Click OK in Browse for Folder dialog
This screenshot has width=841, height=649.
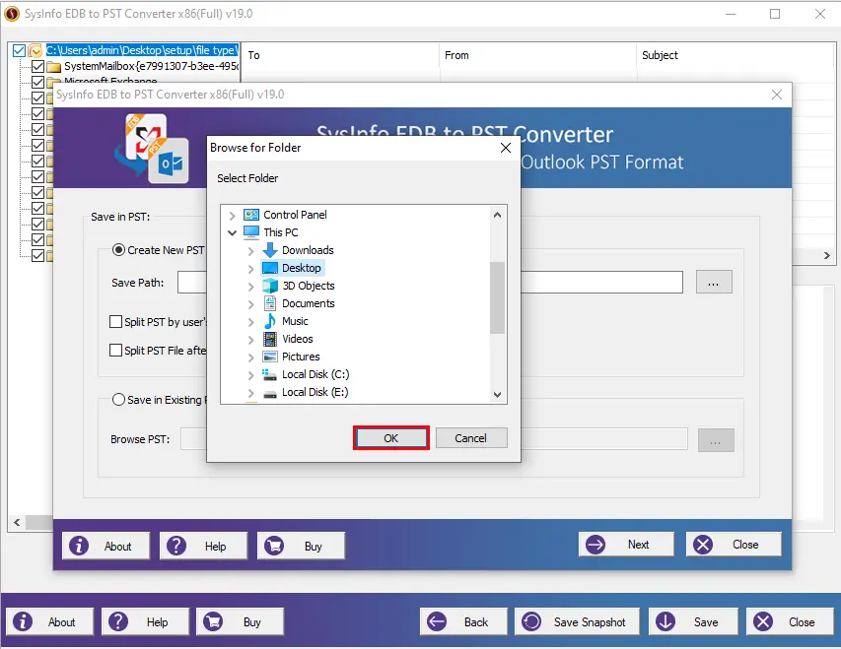point(391,438)
